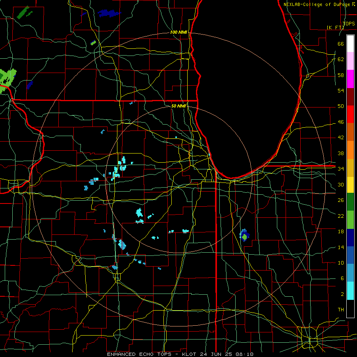Select the 6 value on legend scale
Image resolution: width=357 pixels, height=357 pixels.
point(342,278)
